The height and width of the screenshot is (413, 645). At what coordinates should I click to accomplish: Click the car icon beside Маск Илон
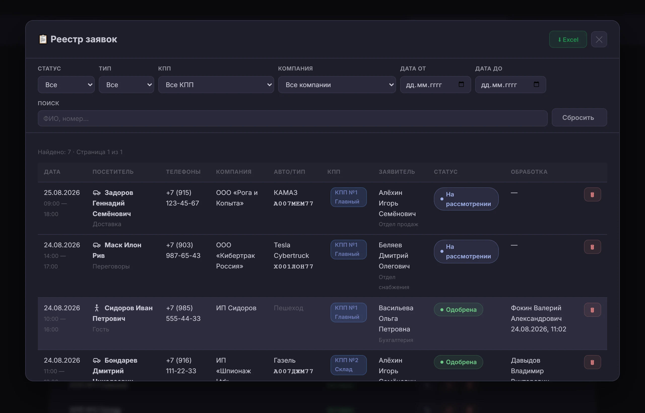click(96, 245)
